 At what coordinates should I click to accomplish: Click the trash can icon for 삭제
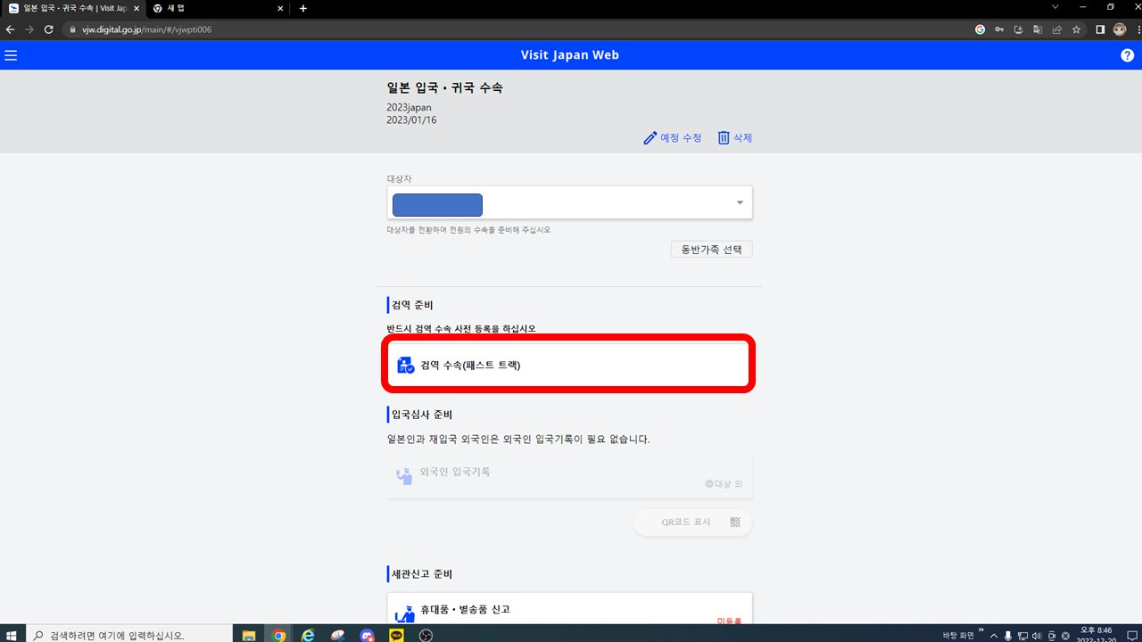point(724,138)
